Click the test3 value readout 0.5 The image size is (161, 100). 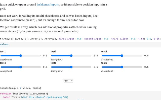(x=146, y=55)
